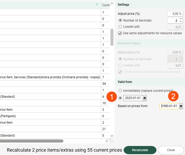Click the 2025-01-01 valid from date field
185x155 pixels.
pos(133,98)
